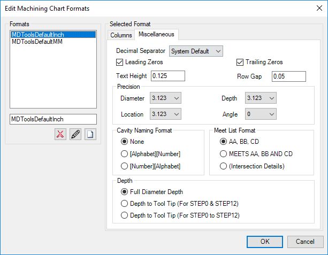This screenshot has height=255, width=328.
Task: Select Depth to Tool Tip (For STEP0 & STEP12)
Action: [x=124, y=203]
